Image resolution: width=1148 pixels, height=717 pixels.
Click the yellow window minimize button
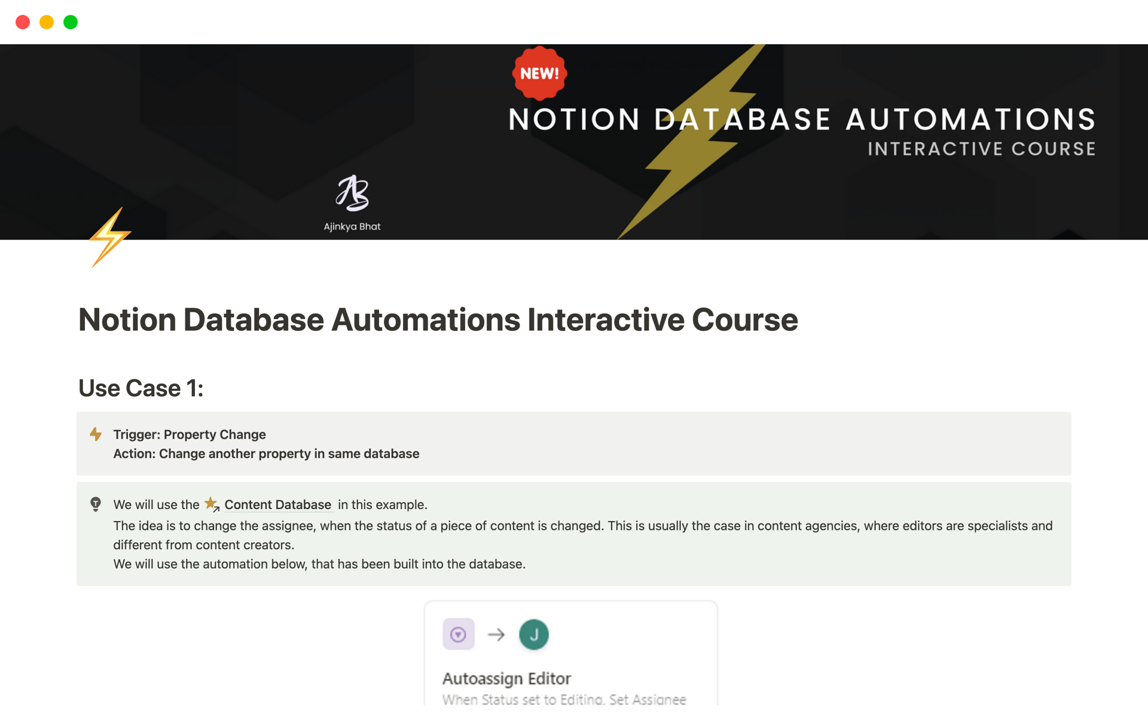[47, 22]
